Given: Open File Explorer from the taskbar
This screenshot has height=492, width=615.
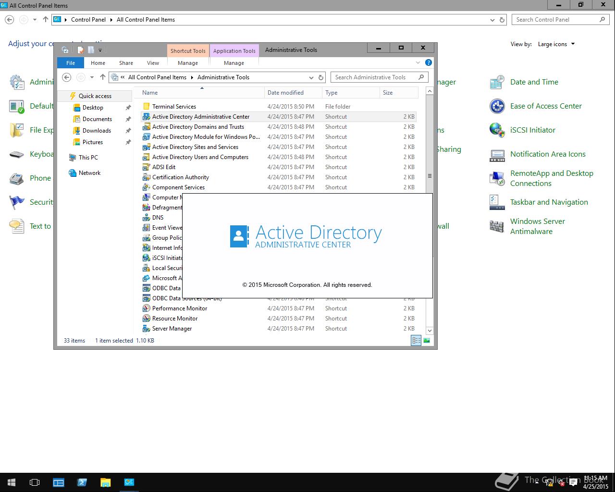Looking at the screenshot, I should click(106, 482).
